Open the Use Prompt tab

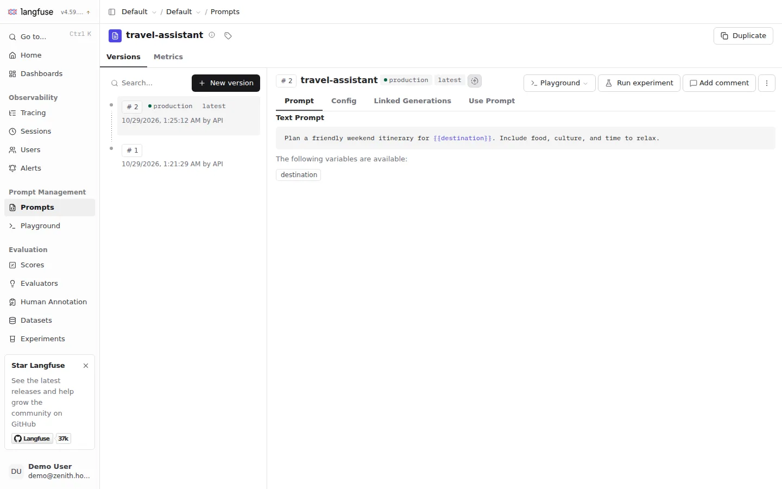pyautogui.click(x=492, y=101)
